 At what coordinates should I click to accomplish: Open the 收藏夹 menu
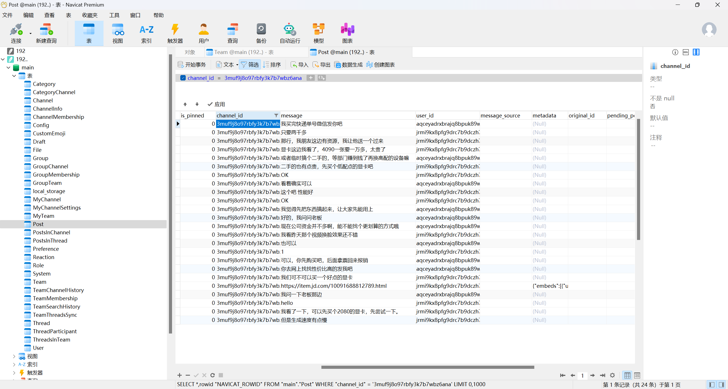(90, 15)
